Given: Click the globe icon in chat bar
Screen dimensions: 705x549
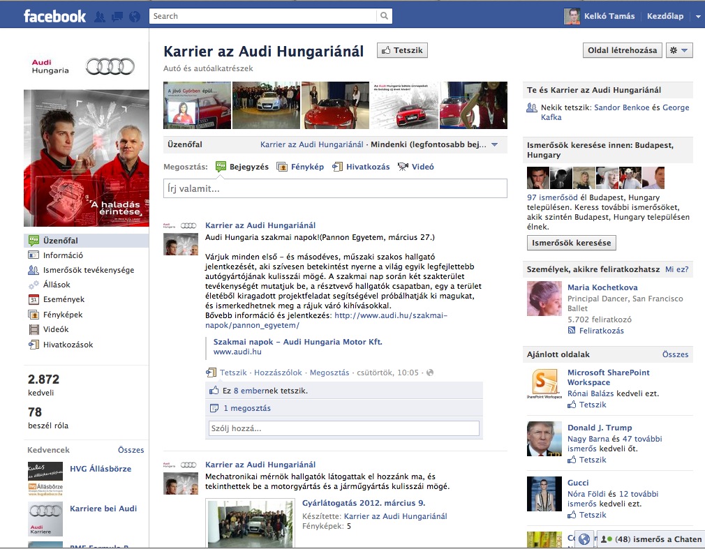Looking at the screenshot, I should tap(584, 539).
